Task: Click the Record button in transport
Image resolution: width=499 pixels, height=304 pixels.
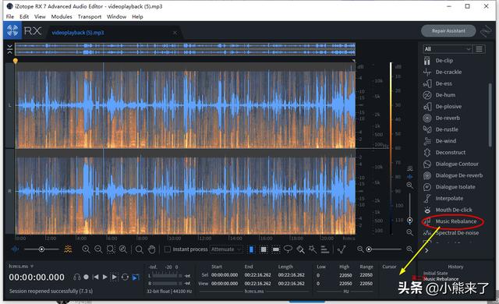Action: coord(86,277)
